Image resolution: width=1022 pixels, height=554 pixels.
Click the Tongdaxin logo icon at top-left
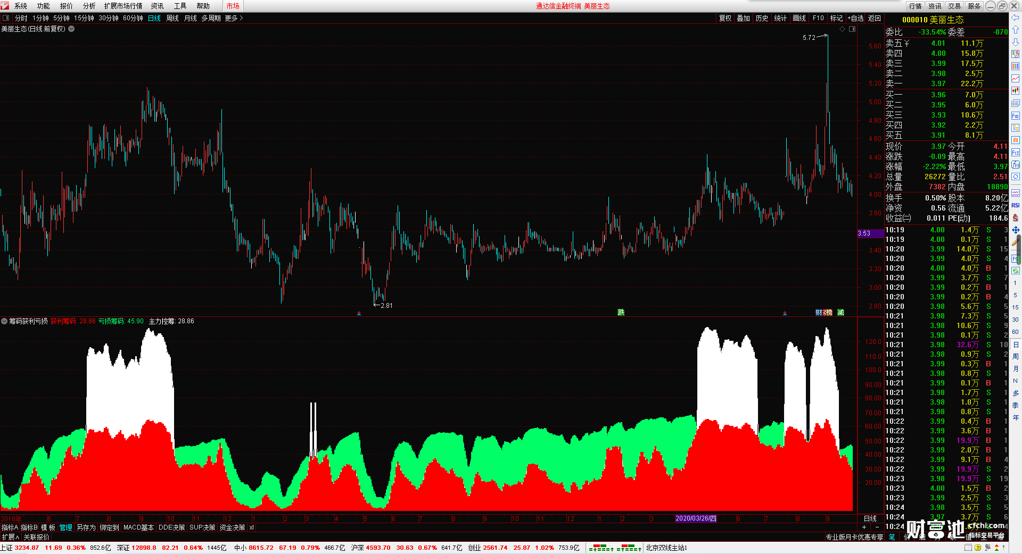5,5
